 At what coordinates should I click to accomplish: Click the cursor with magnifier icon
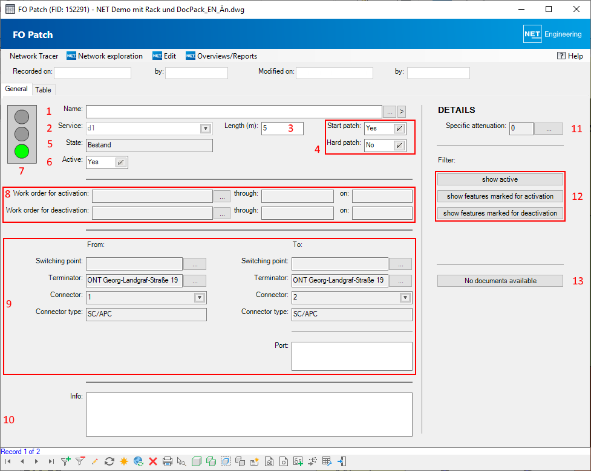181,461
